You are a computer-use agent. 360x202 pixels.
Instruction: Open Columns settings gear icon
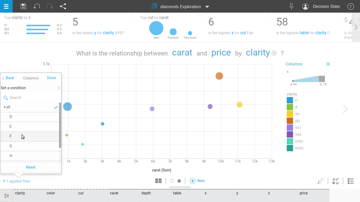point(328,64)
